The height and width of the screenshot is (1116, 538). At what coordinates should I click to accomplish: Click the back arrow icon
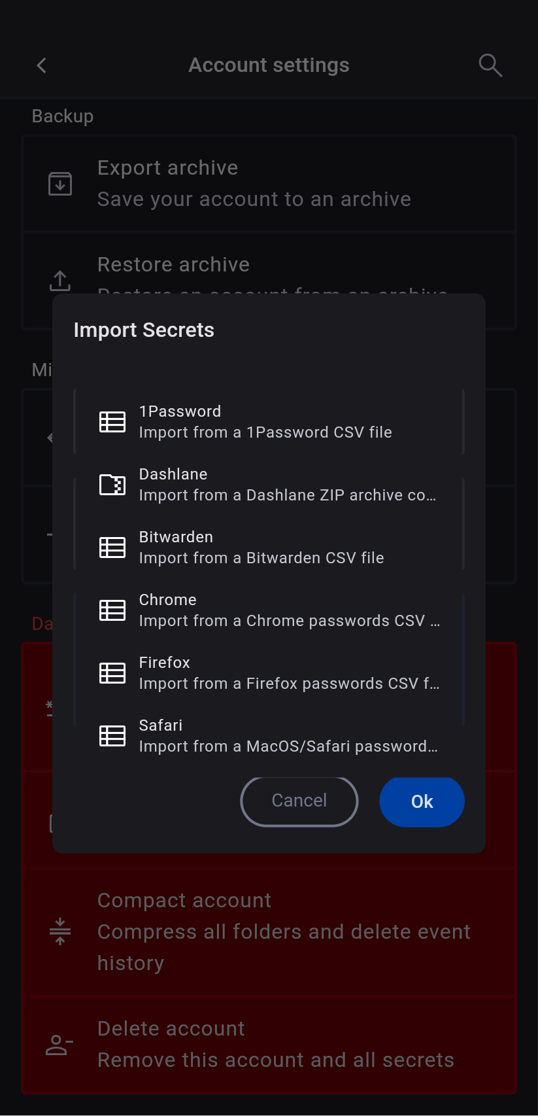click(42, 65)
